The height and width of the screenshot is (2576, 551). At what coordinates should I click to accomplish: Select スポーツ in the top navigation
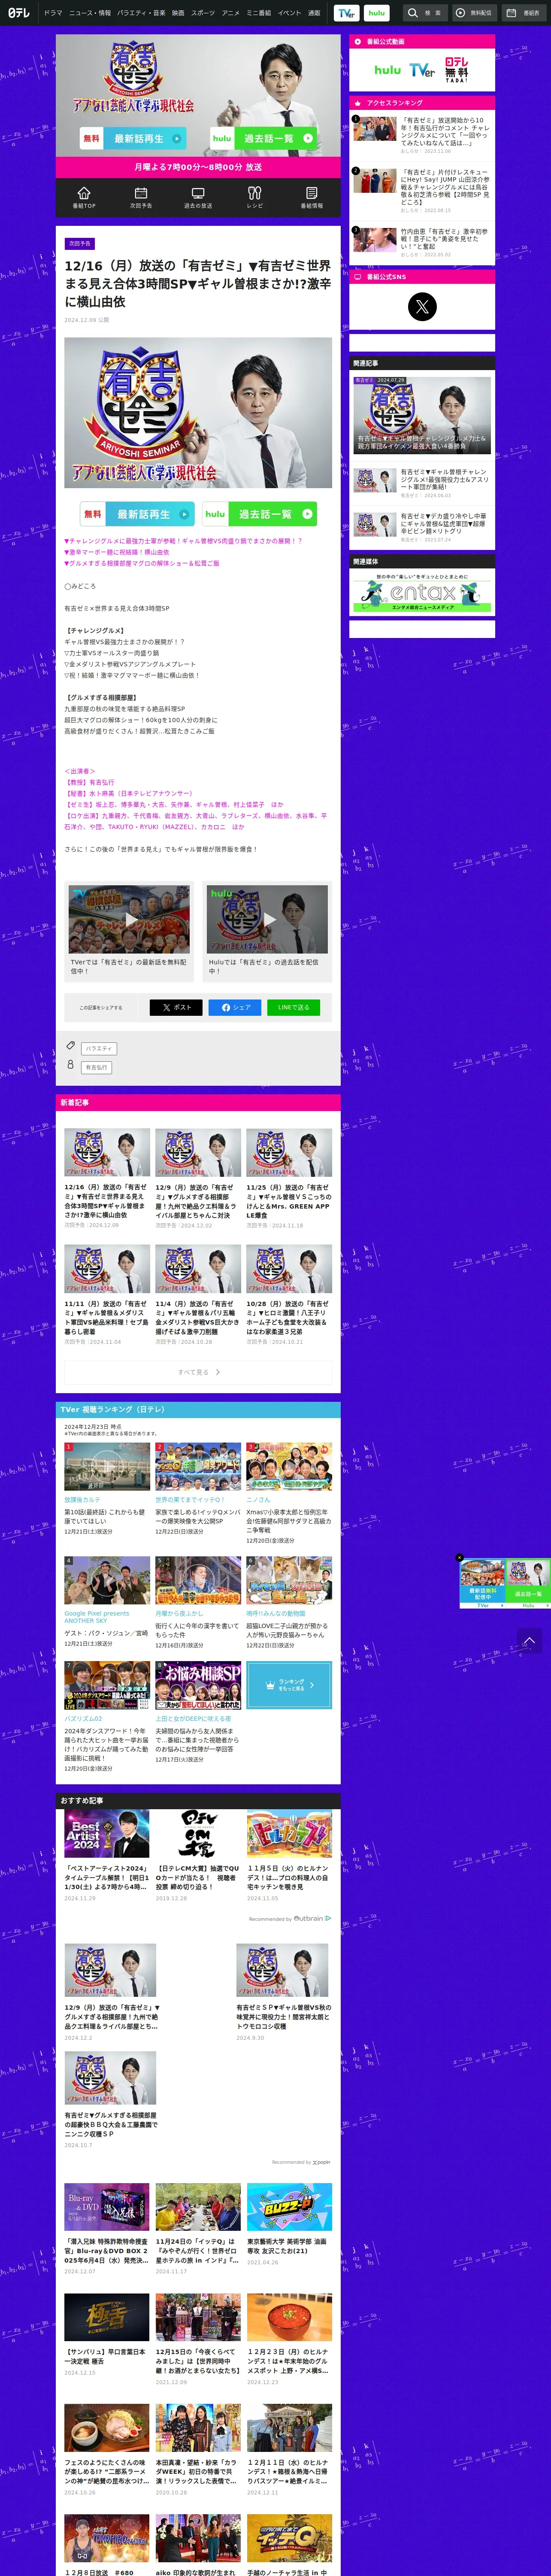pyautogui.click(x=203, y=13)
